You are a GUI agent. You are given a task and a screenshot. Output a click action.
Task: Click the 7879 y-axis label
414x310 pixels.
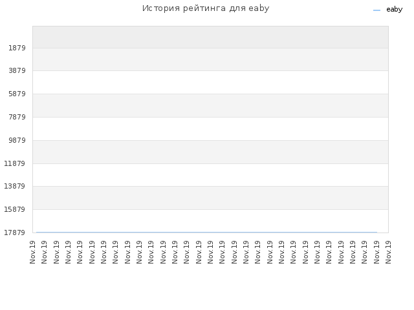point(17,117)
